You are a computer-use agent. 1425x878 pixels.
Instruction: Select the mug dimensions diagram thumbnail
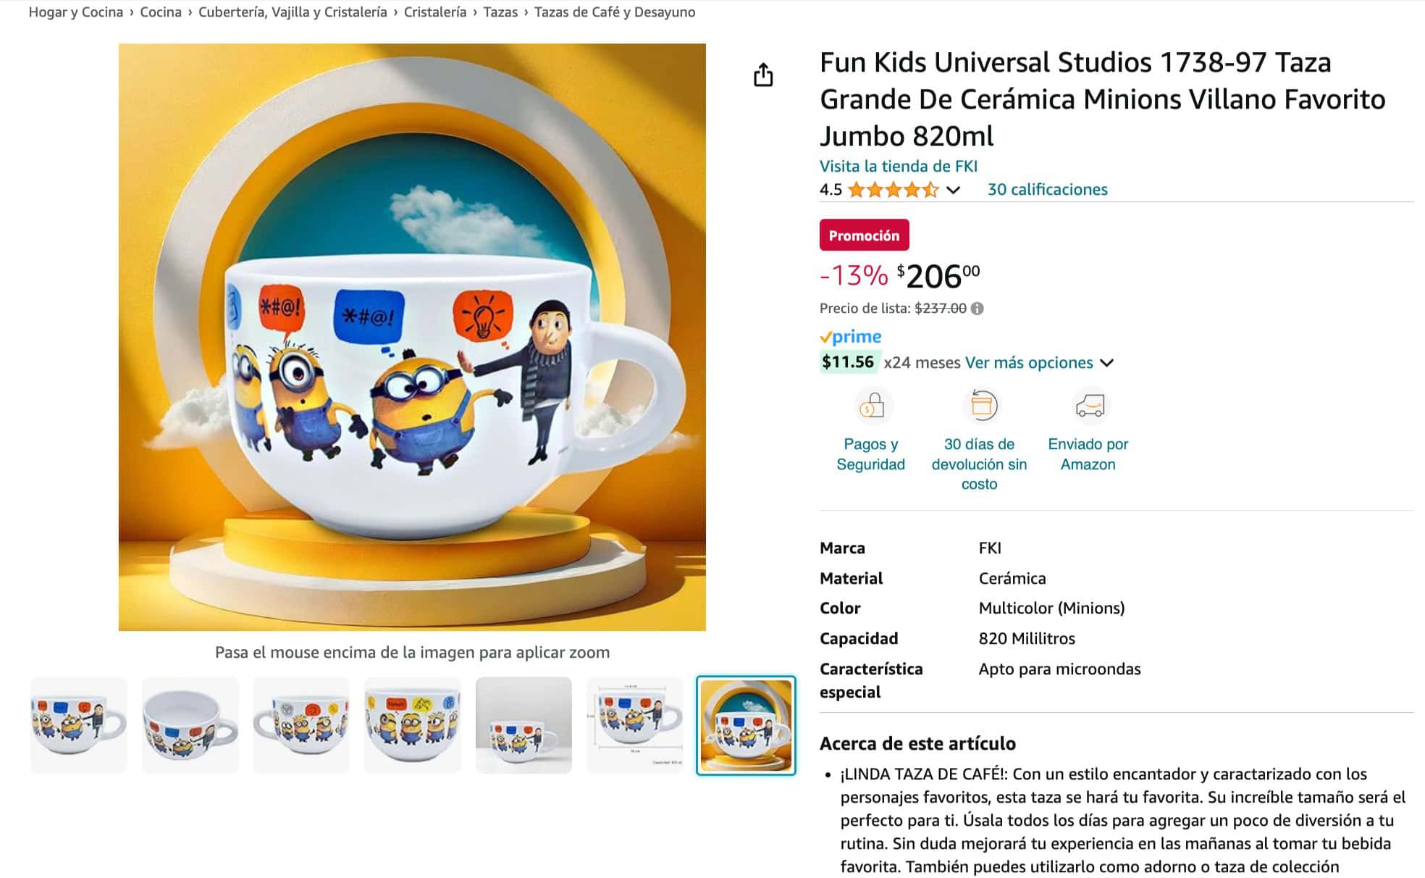635,724
